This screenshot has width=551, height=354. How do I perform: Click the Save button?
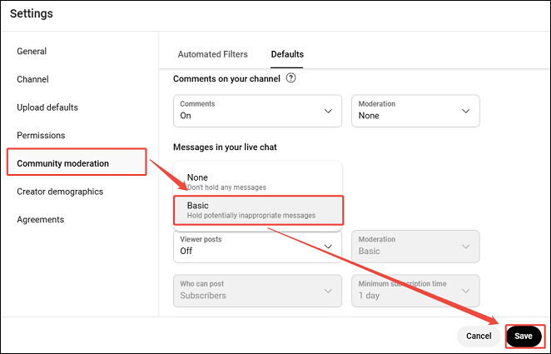pos(524,336)
